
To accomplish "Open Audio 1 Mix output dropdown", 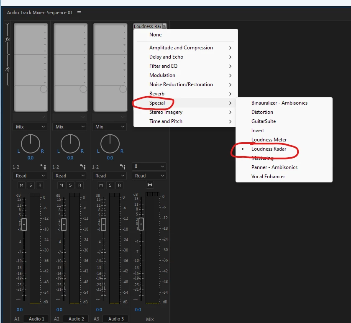I will click(30, 127).
